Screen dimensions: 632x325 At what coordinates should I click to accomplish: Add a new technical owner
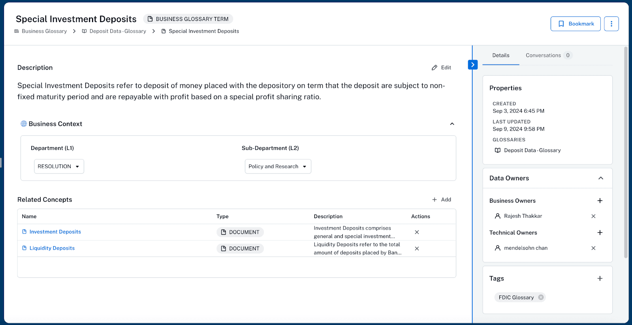click(600, 233)
